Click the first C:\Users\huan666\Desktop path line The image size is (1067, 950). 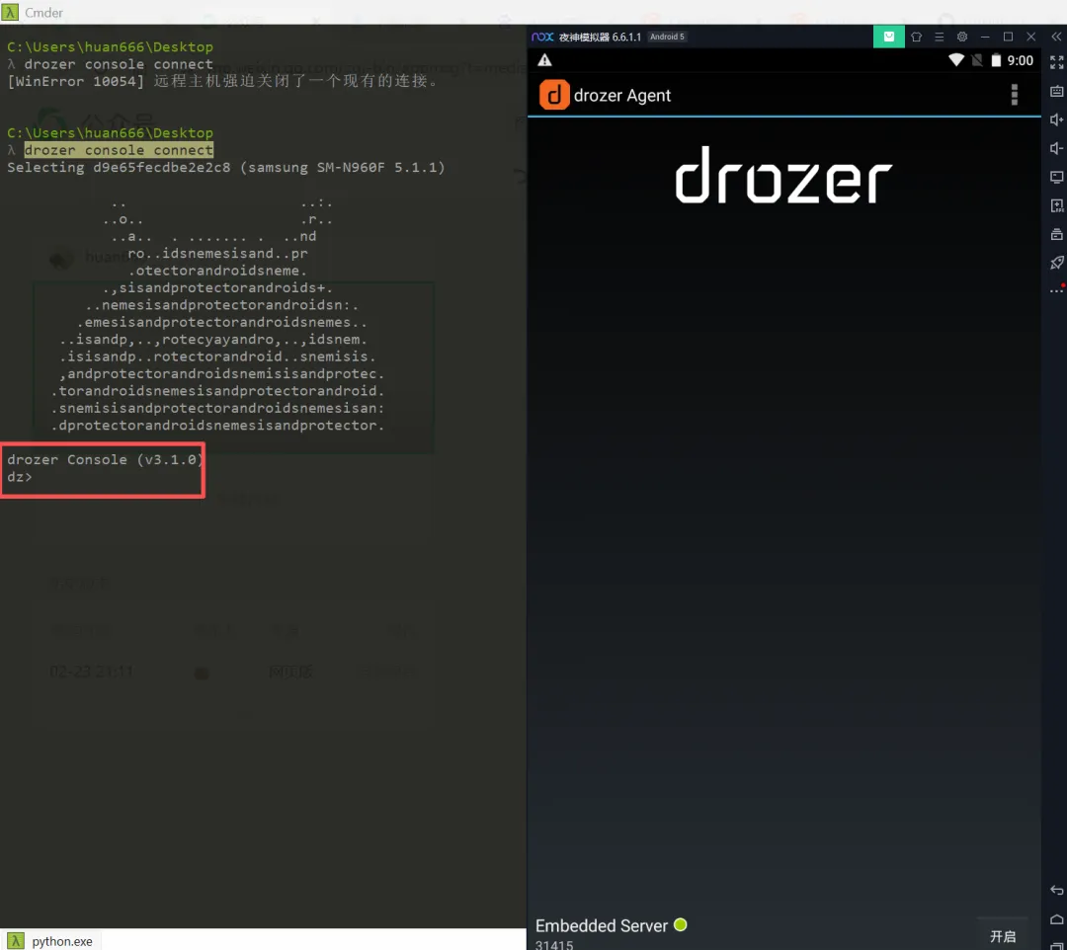(x=110, y=47)
